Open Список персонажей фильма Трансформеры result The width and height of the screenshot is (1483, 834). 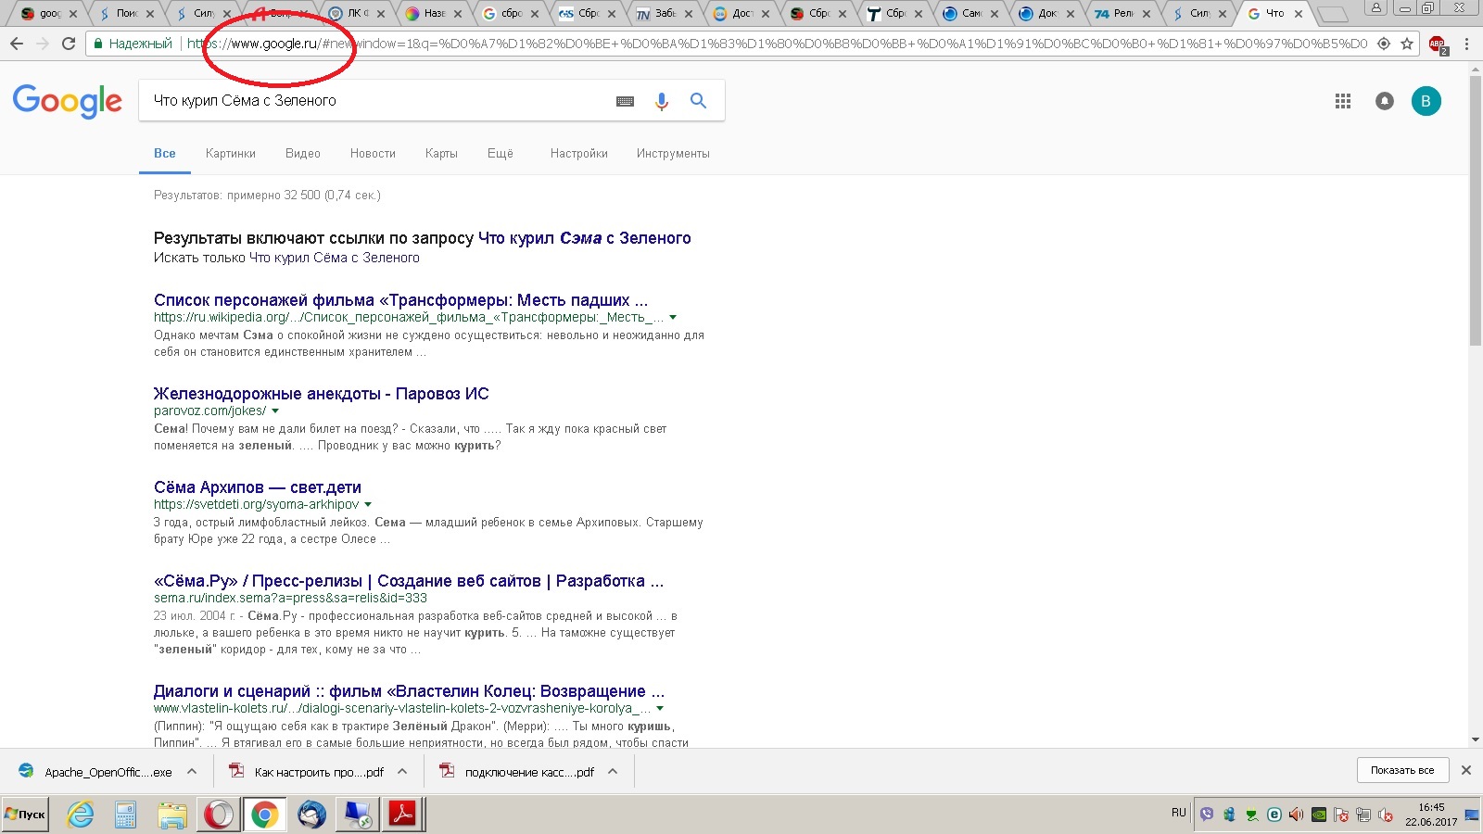(x=400, y=300)
